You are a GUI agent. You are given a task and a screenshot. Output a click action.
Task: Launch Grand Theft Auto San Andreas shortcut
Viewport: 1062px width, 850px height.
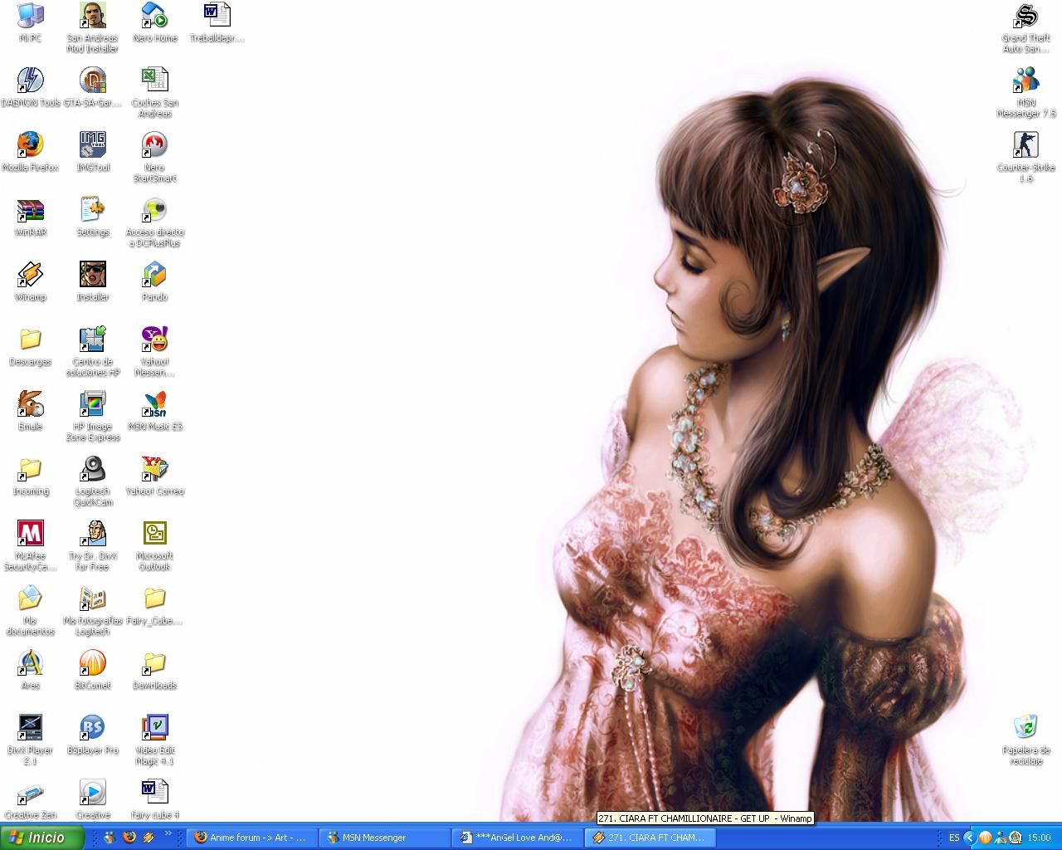tap(1026, 27)
